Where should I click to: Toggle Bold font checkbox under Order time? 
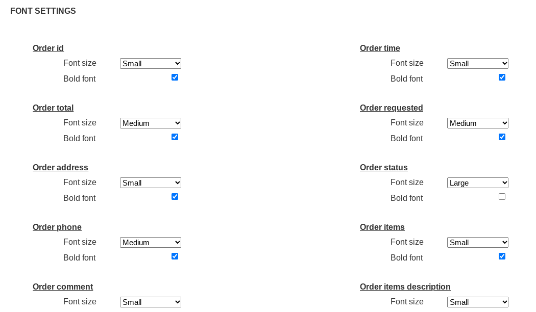pos(502,77)
